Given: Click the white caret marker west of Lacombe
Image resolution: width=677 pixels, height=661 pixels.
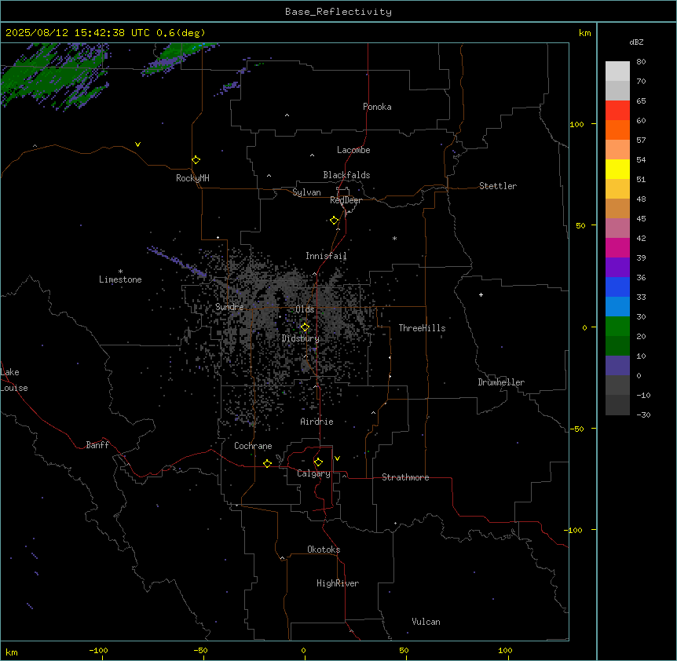Looking at the screenshot, I should coord(312,155).
